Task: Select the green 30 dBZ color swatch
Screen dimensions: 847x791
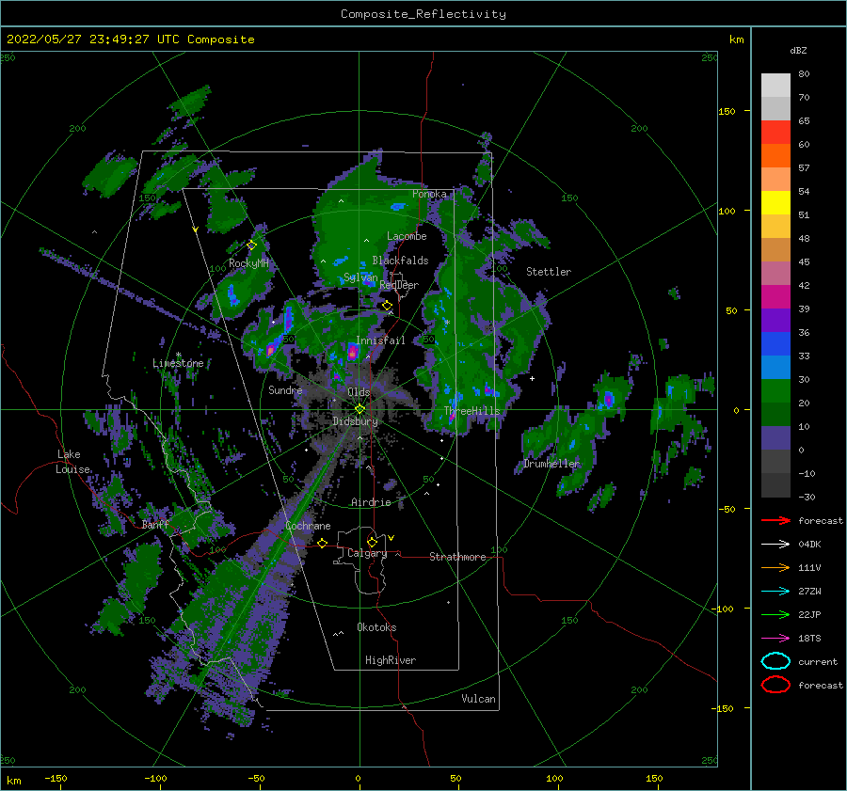Action: 775,391
